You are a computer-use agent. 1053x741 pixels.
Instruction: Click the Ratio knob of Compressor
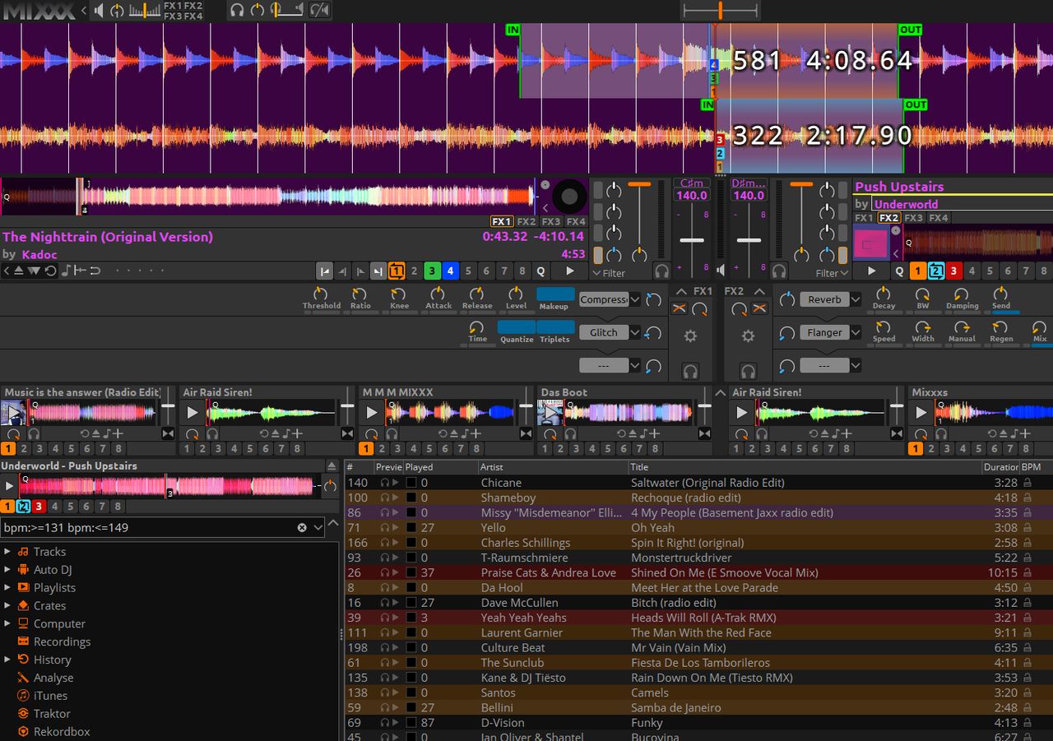[360, 294]
